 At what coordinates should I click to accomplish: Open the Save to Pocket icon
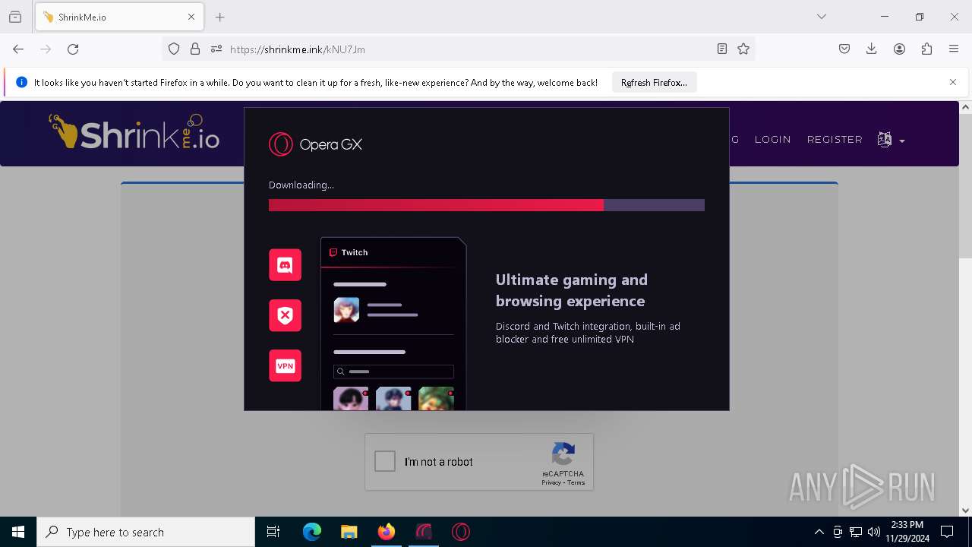point(844,49)
